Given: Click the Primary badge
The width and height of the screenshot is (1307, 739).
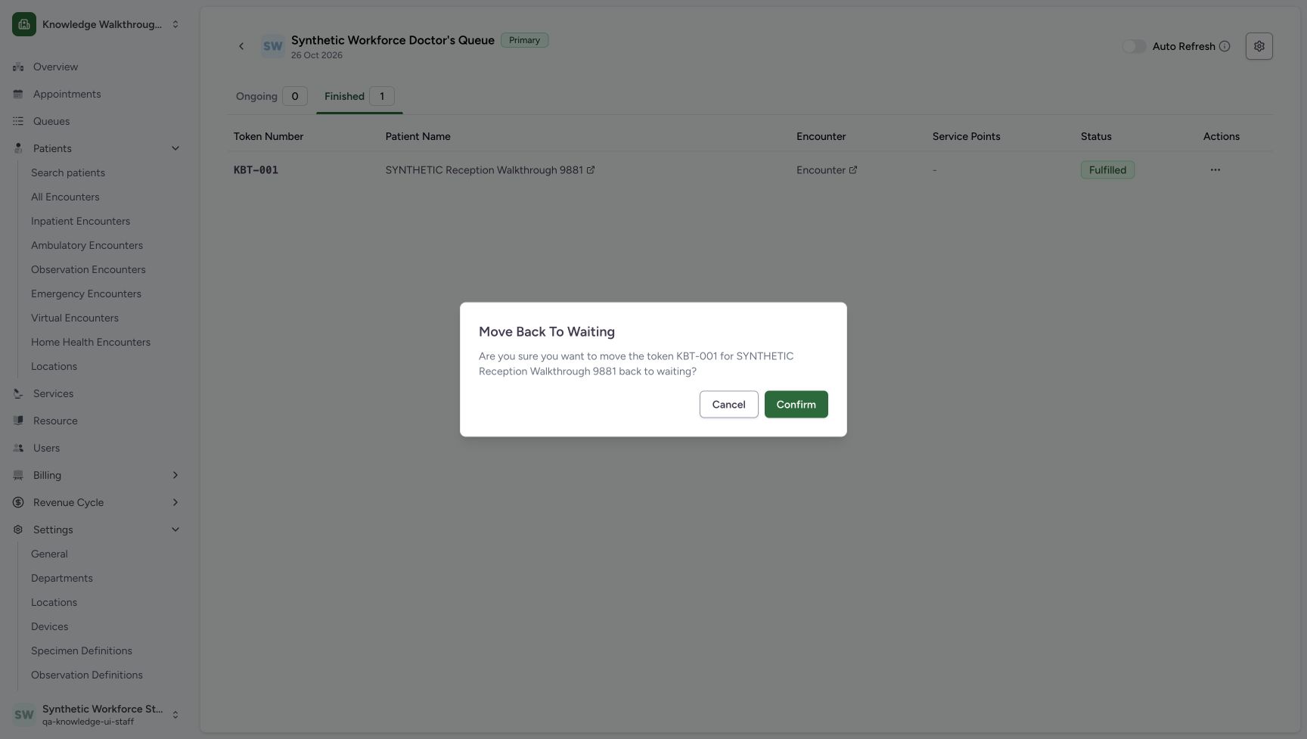Looking at the screenshot, I should click(x=524, y=40).
